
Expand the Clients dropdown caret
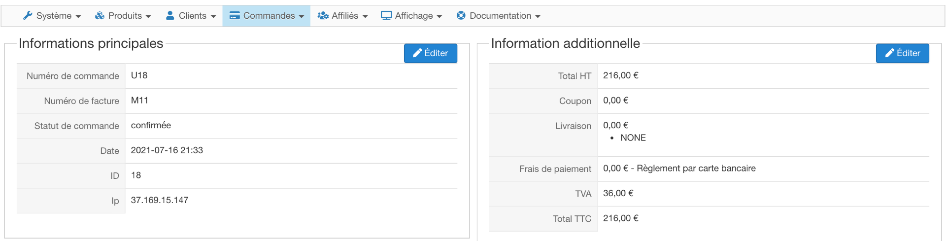[213, 17]
